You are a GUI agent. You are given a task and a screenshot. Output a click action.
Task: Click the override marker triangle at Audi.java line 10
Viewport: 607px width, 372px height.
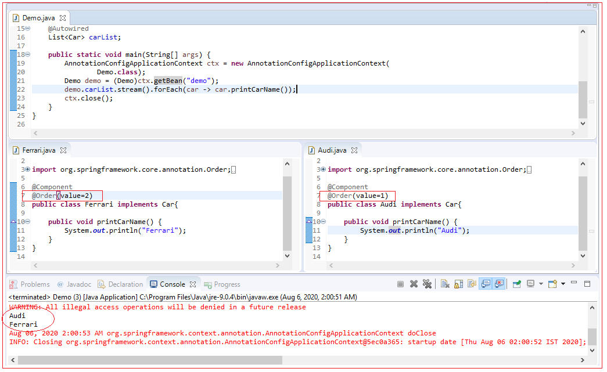(309, 221)
